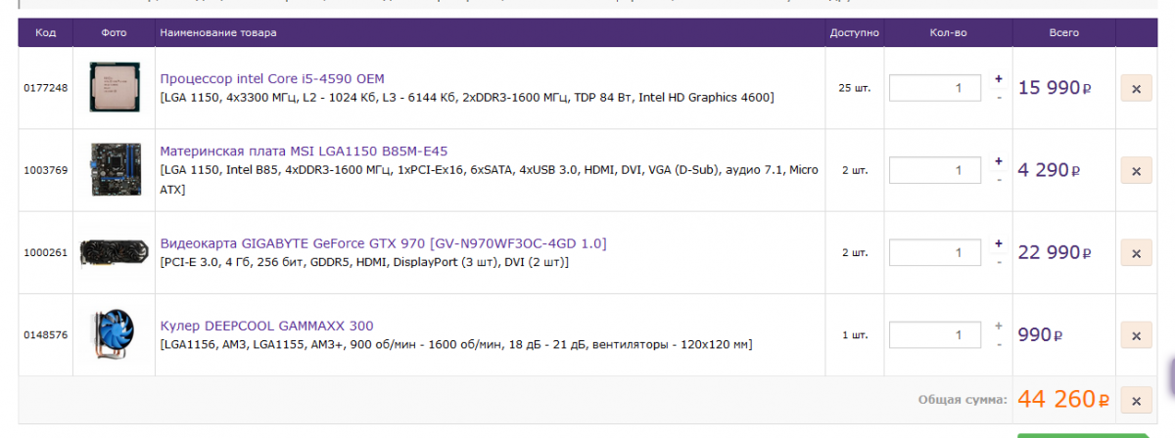Decrease quantity of Intel Core i5-4590 processor
1175x438 pixels.
999,98
